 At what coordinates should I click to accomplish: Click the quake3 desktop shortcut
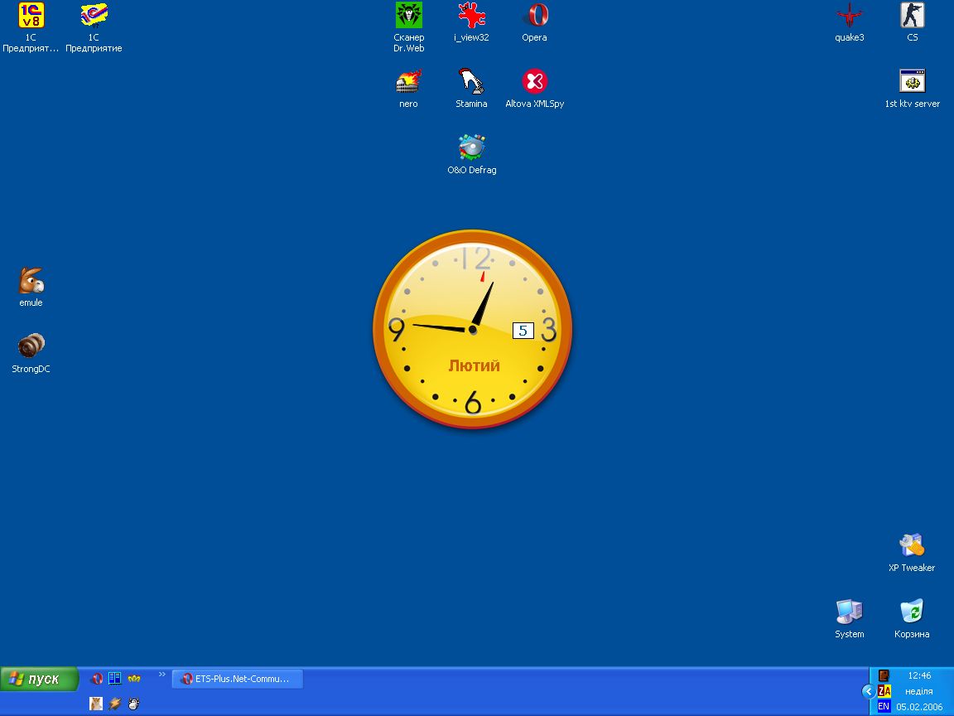[x=850, y=16]
